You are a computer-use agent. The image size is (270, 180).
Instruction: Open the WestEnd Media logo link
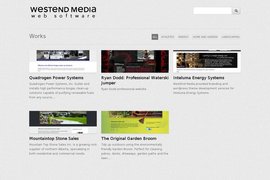63,12
